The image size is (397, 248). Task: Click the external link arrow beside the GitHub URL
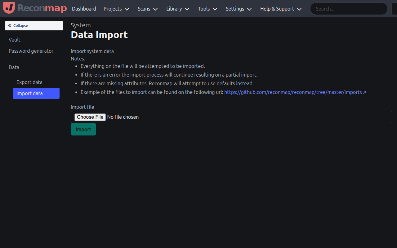(x=365, y=92)
